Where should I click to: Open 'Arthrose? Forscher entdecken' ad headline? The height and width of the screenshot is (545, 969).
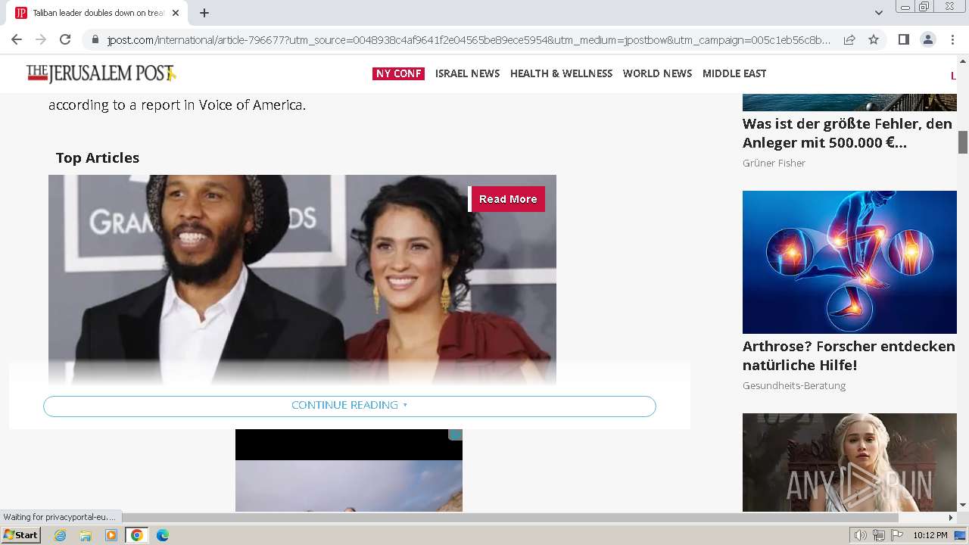click(x=849, y=356)
